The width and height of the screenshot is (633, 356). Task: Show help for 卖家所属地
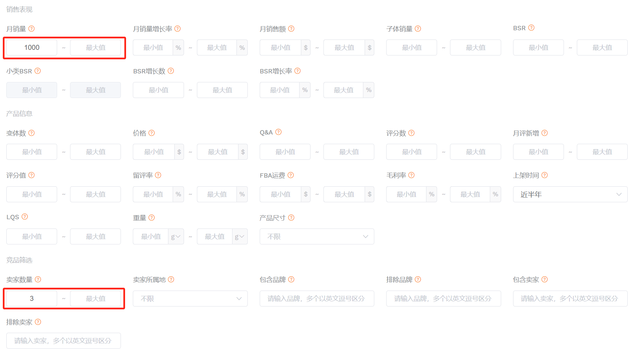point(171,279)
